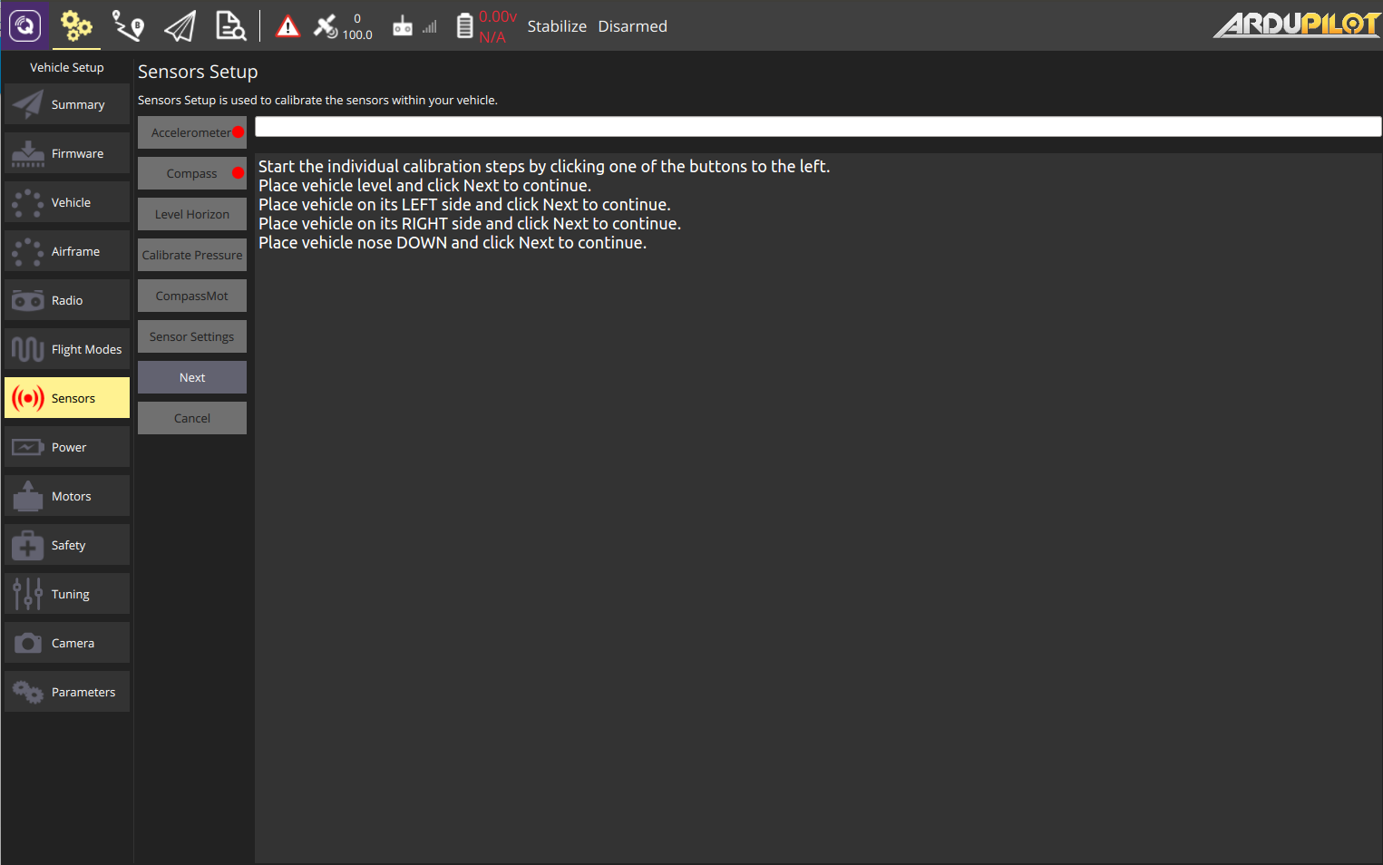Open the Tuning setup page
Screen dimensions: 1383x865
pyautogui.click(x=67, y=594)
